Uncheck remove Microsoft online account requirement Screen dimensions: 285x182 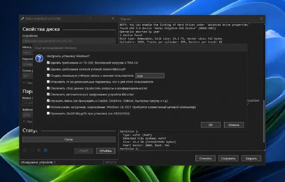[x=48, y=69]
